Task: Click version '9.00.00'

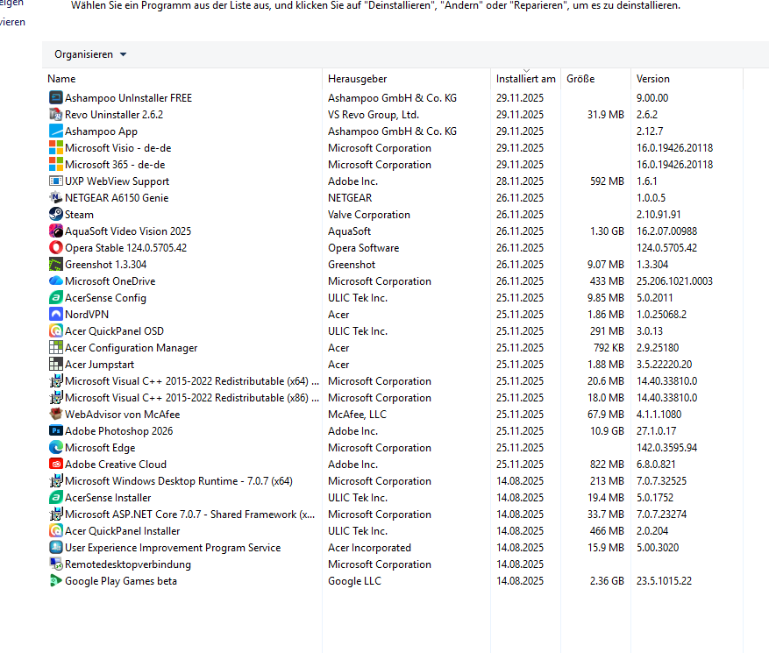Action: (x=652, y=98)
